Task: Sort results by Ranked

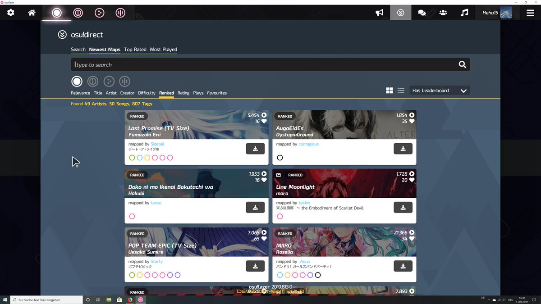Action: click(166, 93)
